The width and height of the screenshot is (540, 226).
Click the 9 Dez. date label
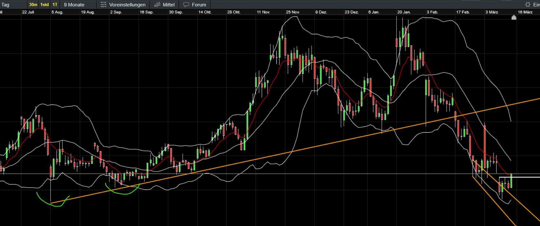pyautogui.click(x=321, y=12)
